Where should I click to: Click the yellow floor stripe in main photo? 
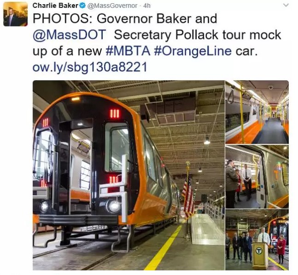coord(164,248)
